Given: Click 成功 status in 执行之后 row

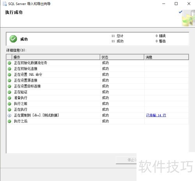Looking at the screenshot, I should click(105, 121).
